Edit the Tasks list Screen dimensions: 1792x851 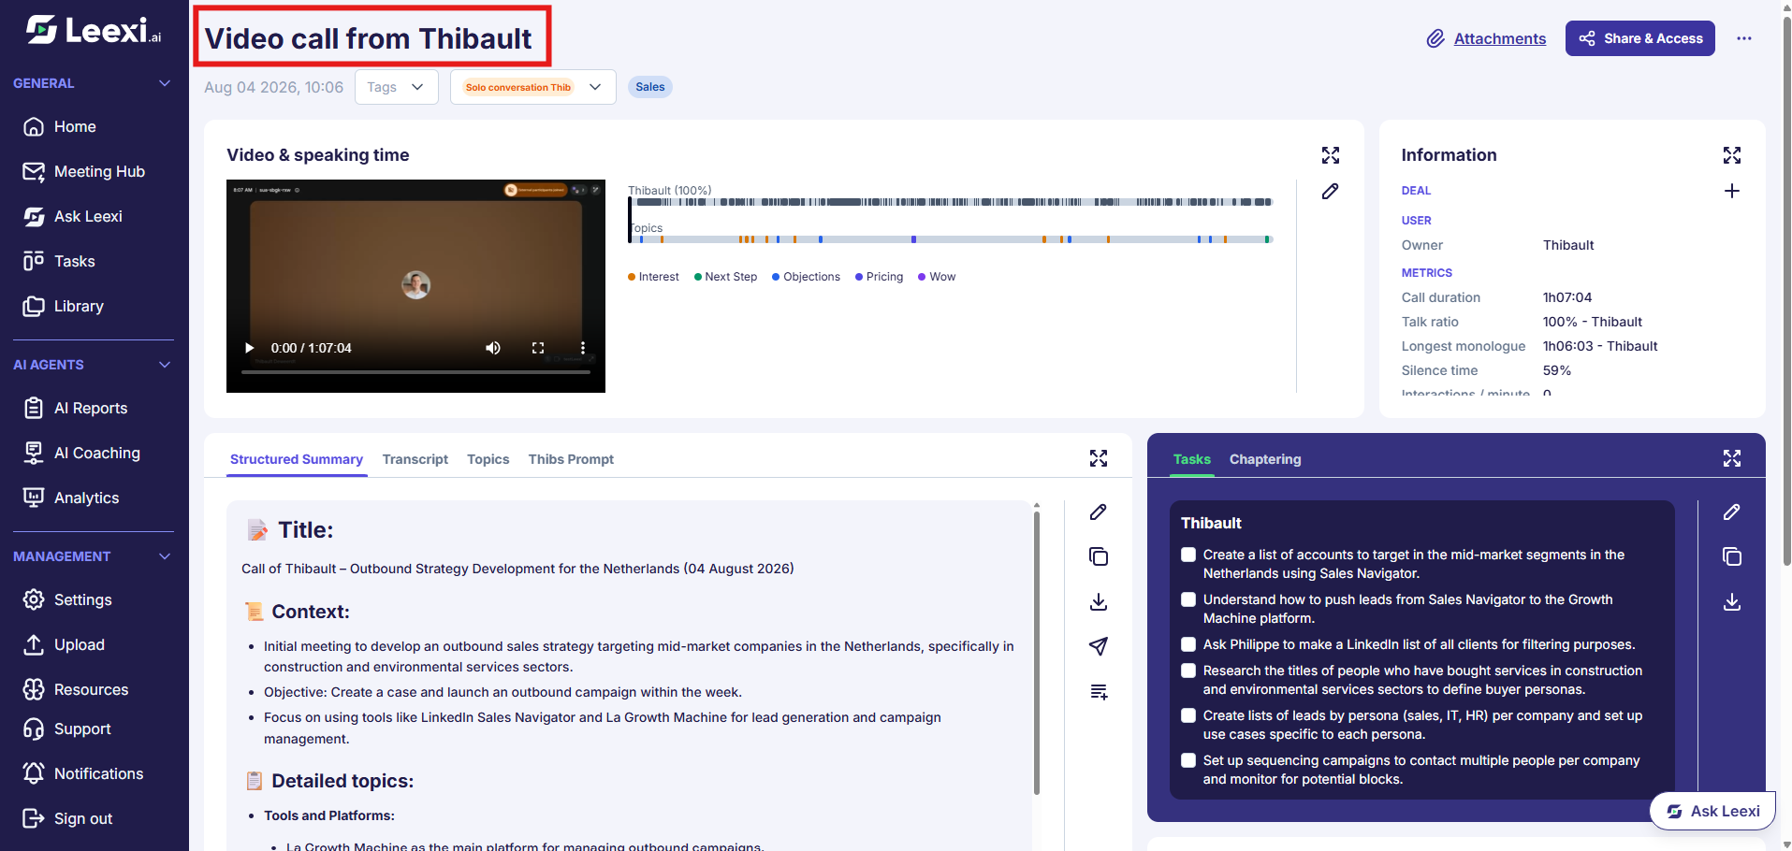(x=1731, y=512)
